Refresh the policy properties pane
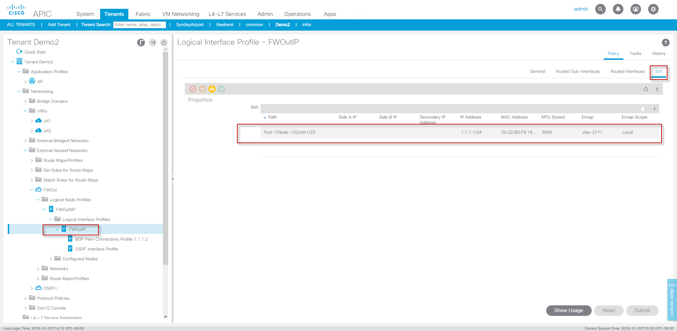Screen dimensions: 677x331 click(x=646, y=89)
